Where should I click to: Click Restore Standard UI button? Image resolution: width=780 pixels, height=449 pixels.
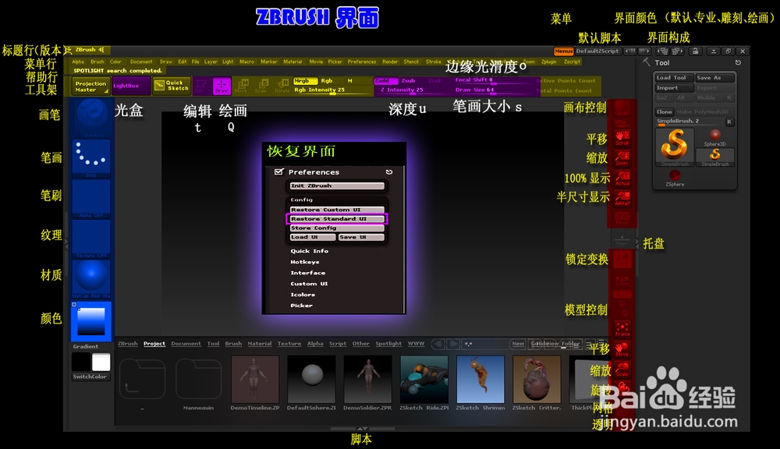click(x=337, y=219)
